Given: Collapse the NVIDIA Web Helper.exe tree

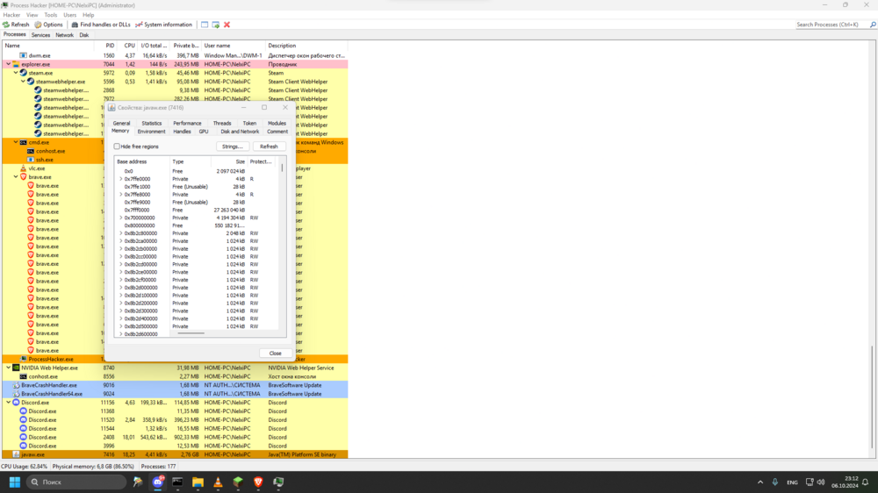Looking at the screenshot, I should [9, 368].
